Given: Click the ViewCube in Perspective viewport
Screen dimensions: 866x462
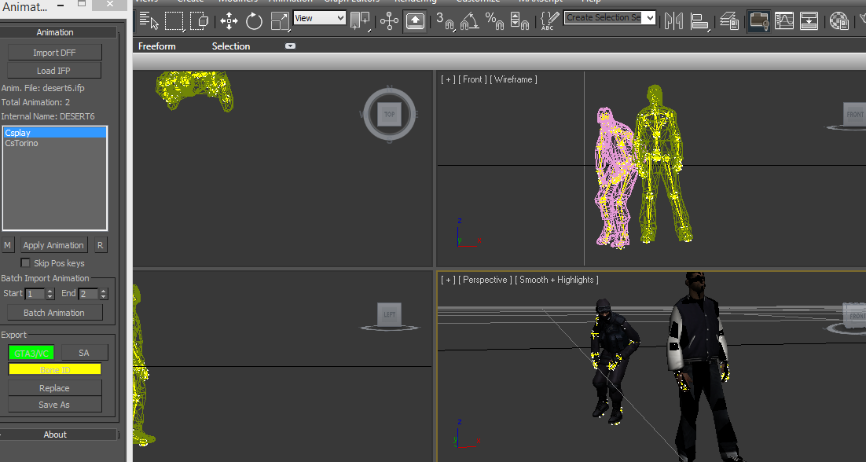Looking at the screenshot, I should point(855,315).
